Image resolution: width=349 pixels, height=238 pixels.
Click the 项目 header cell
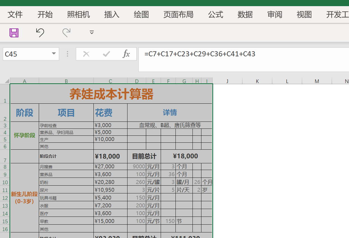click(66, 113)
